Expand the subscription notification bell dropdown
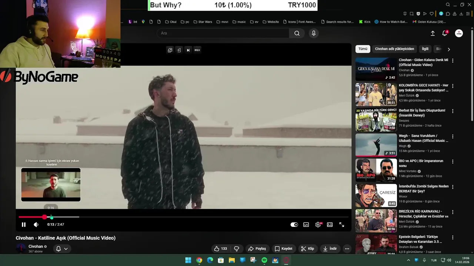474x266 pixels. (x=62, y=249)
